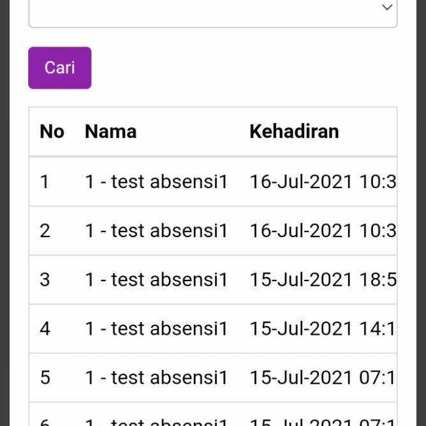The height and width of the screenshot is (426, 426).
Task: Open the dropdown above the Cari button
Action: tap(213, 9)
